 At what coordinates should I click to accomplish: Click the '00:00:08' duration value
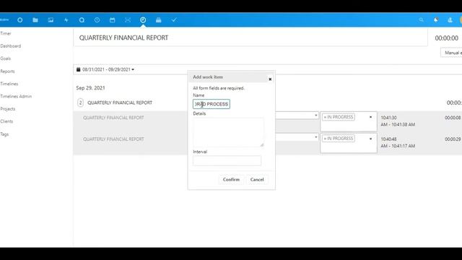point(453,118)
